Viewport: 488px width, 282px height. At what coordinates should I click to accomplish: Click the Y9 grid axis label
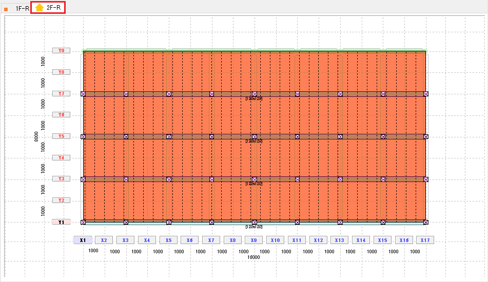pos(61,51)
